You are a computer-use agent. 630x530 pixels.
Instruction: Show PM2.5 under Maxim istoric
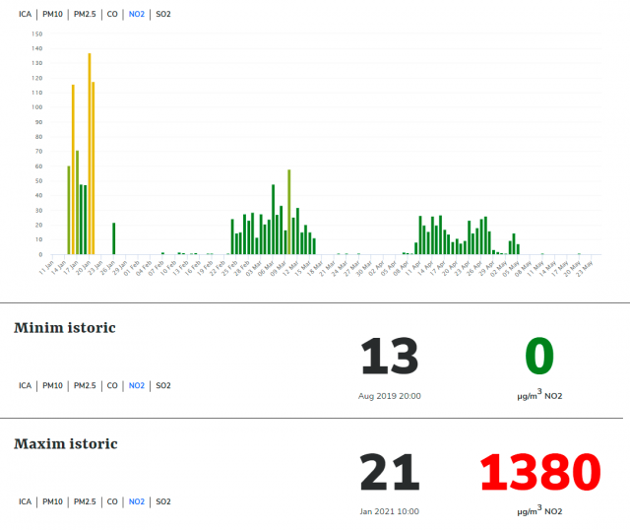click(x=86, y=501)
